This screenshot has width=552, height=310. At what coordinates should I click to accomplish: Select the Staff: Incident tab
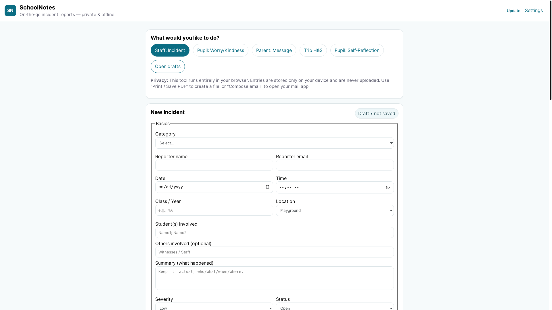point(170,50)
